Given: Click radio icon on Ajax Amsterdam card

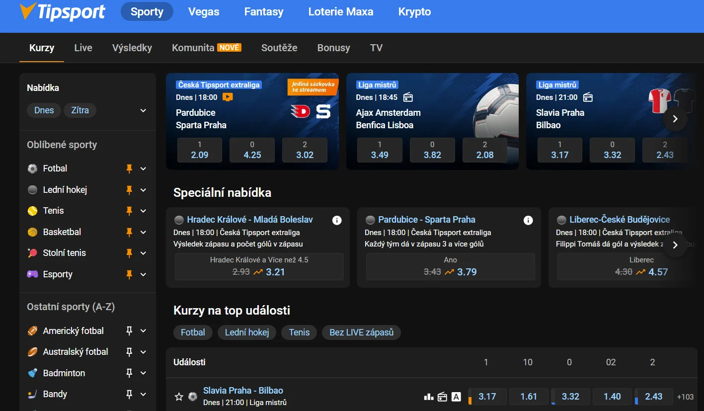Looking at the screenshot, I should 408,97.
